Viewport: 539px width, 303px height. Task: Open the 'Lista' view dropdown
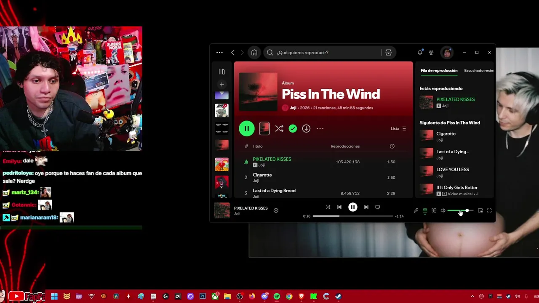(x=398, y=128)
